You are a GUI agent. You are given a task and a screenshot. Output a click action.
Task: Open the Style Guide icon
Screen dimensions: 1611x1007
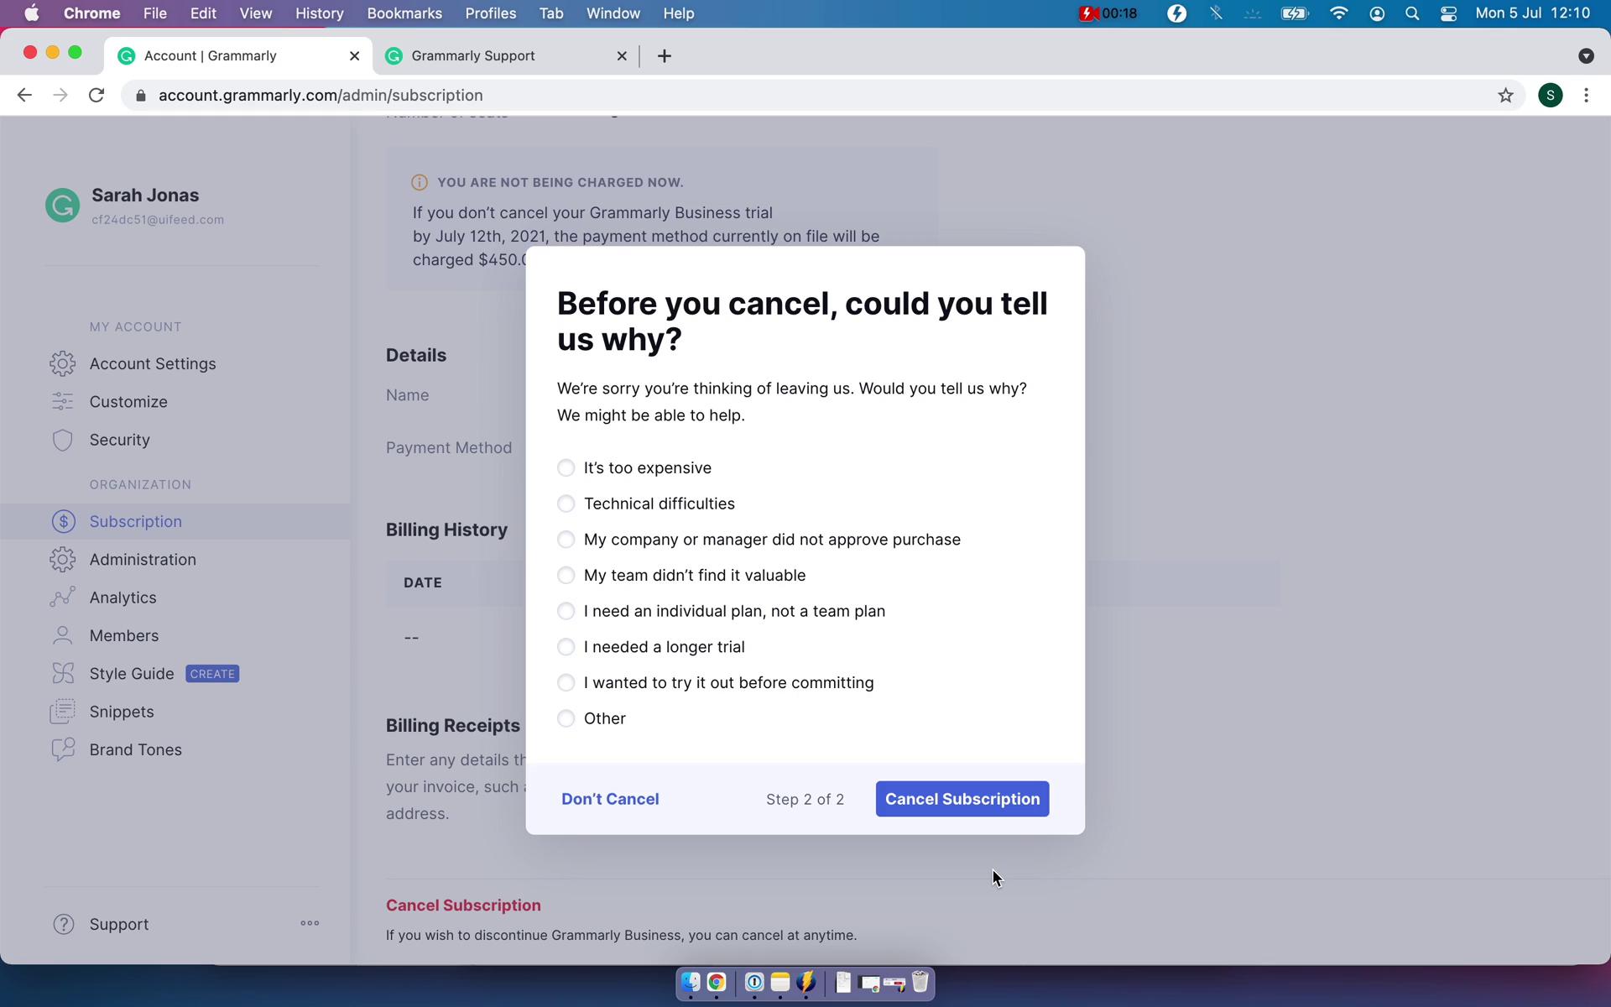63,674
